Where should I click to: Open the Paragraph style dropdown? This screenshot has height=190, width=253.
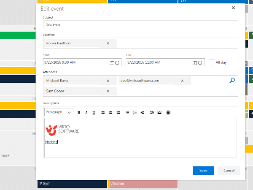(x=59, y=112)
